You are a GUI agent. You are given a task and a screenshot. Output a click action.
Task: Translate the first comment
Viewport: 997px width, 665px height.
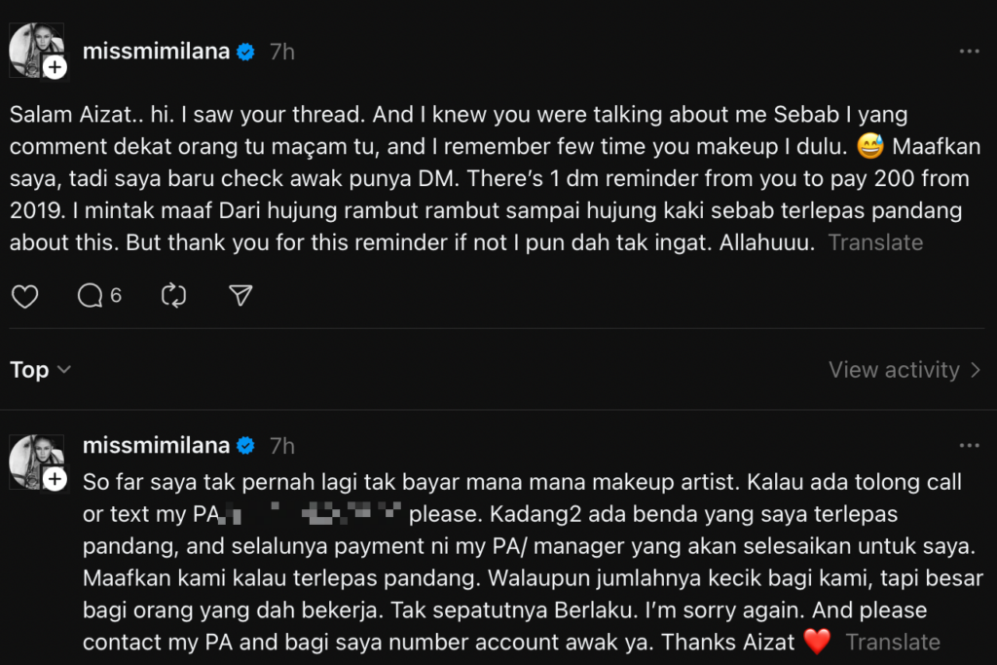tap(874, 242)
